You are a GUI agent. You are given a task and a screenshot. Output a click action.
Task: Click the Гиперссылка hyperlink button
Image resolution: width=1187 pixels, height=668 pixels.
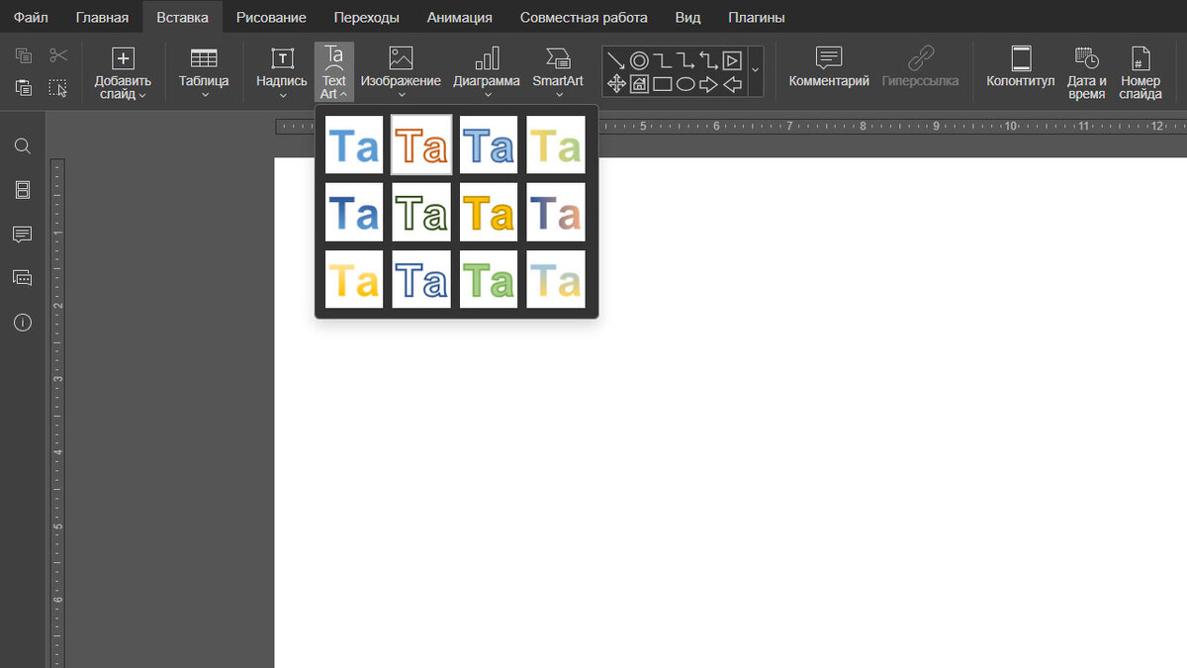click(921, 66)
